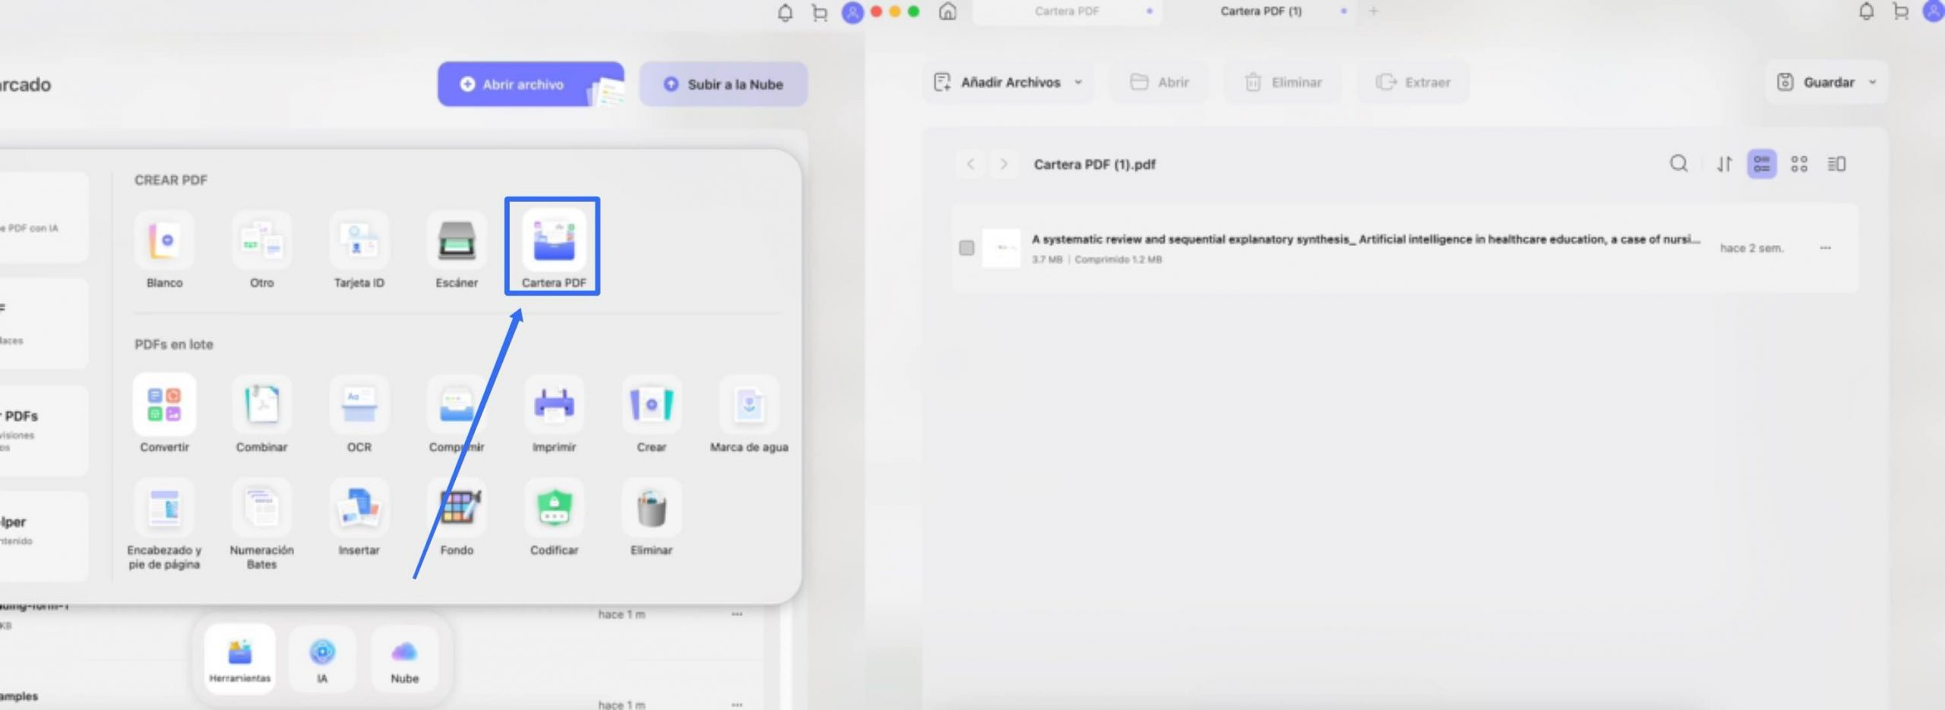Open the search in the portfolio panel
Viewport: 1945px width, 710px height.
[1679, 164]
